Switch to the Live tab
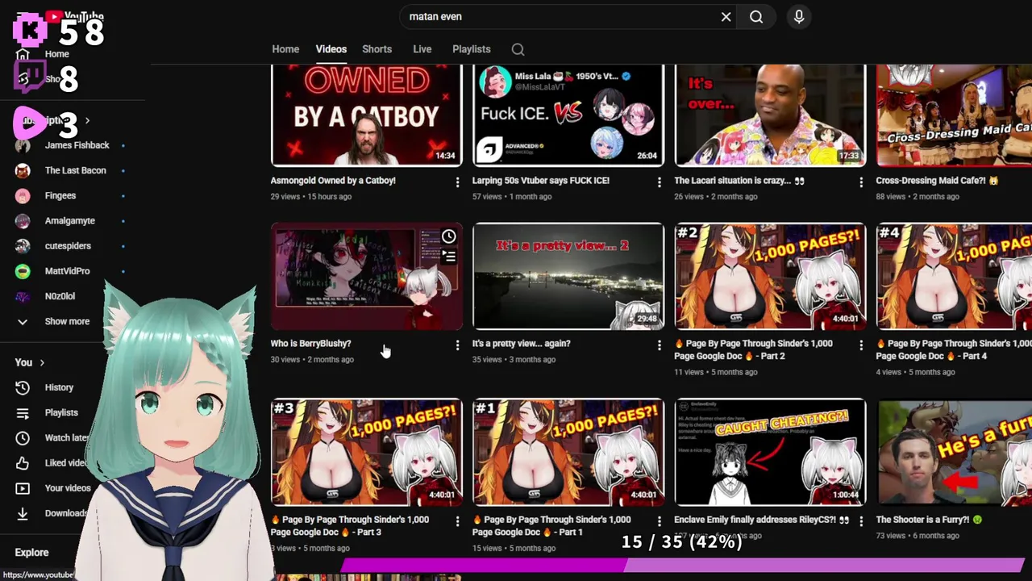The image size is (1032, 581). (x=422, y=49)
